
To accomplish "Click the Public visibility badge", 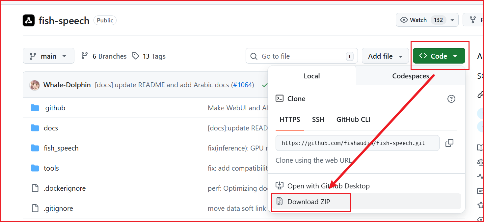I will (105, 20).
